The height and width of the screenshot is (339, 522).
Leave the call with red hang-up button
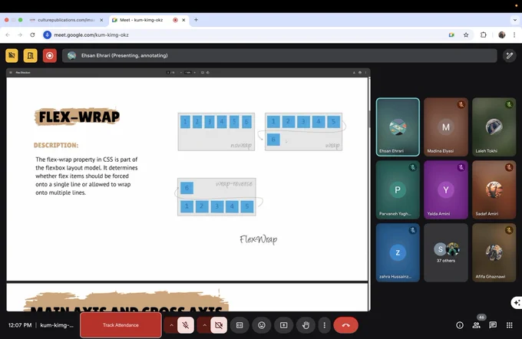(346, 325)
